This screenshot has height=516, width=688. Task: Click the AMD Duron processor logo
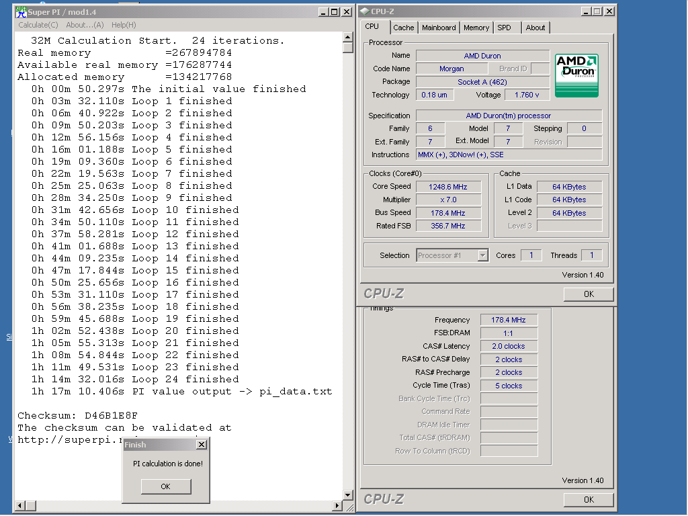point(576,75)
